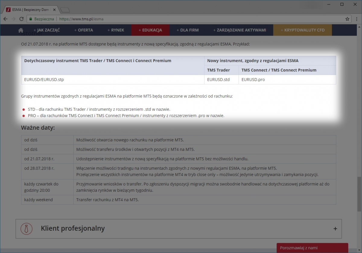Click the EURUSD.std table cell
Viewport: 362px width, 253px height.
click(221, 80)
